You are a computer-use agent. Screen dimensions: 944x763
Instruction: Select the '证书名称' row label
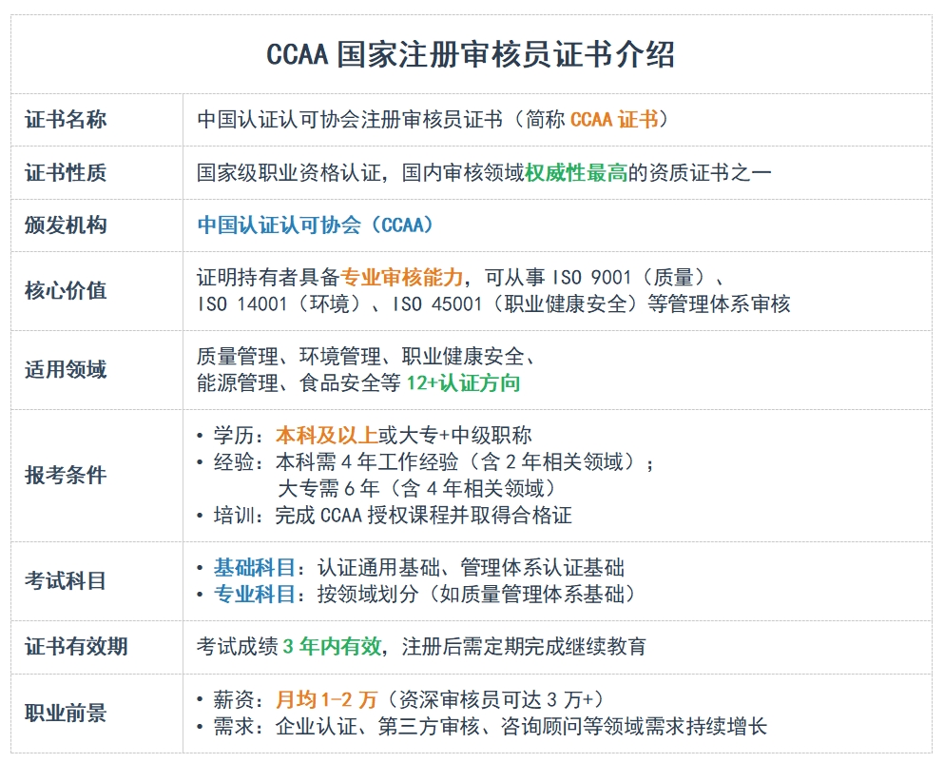66,119
